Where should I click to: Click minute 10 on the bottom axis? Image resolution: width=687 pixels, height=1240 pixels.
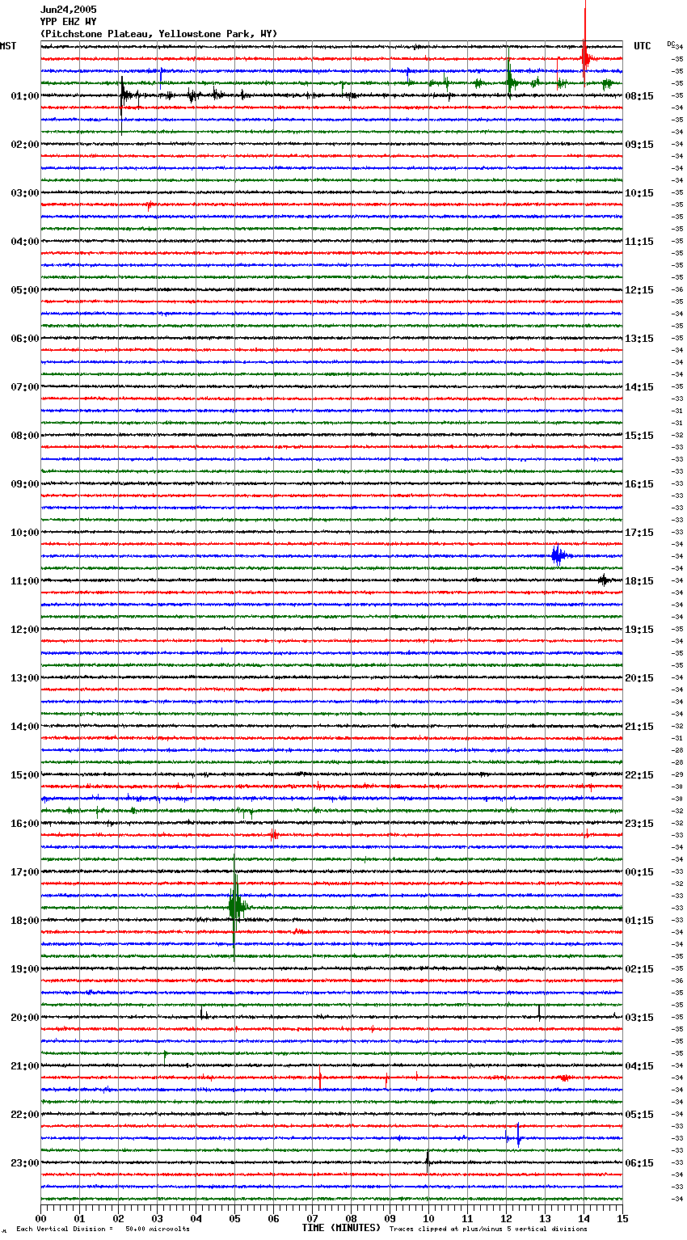click(x=428, y=1218)
